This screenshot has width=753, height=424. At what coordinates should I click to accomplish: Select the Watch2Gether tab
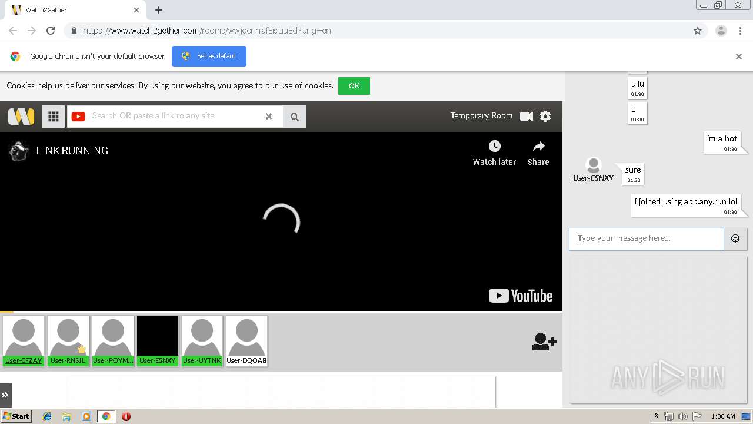(75, 10)
